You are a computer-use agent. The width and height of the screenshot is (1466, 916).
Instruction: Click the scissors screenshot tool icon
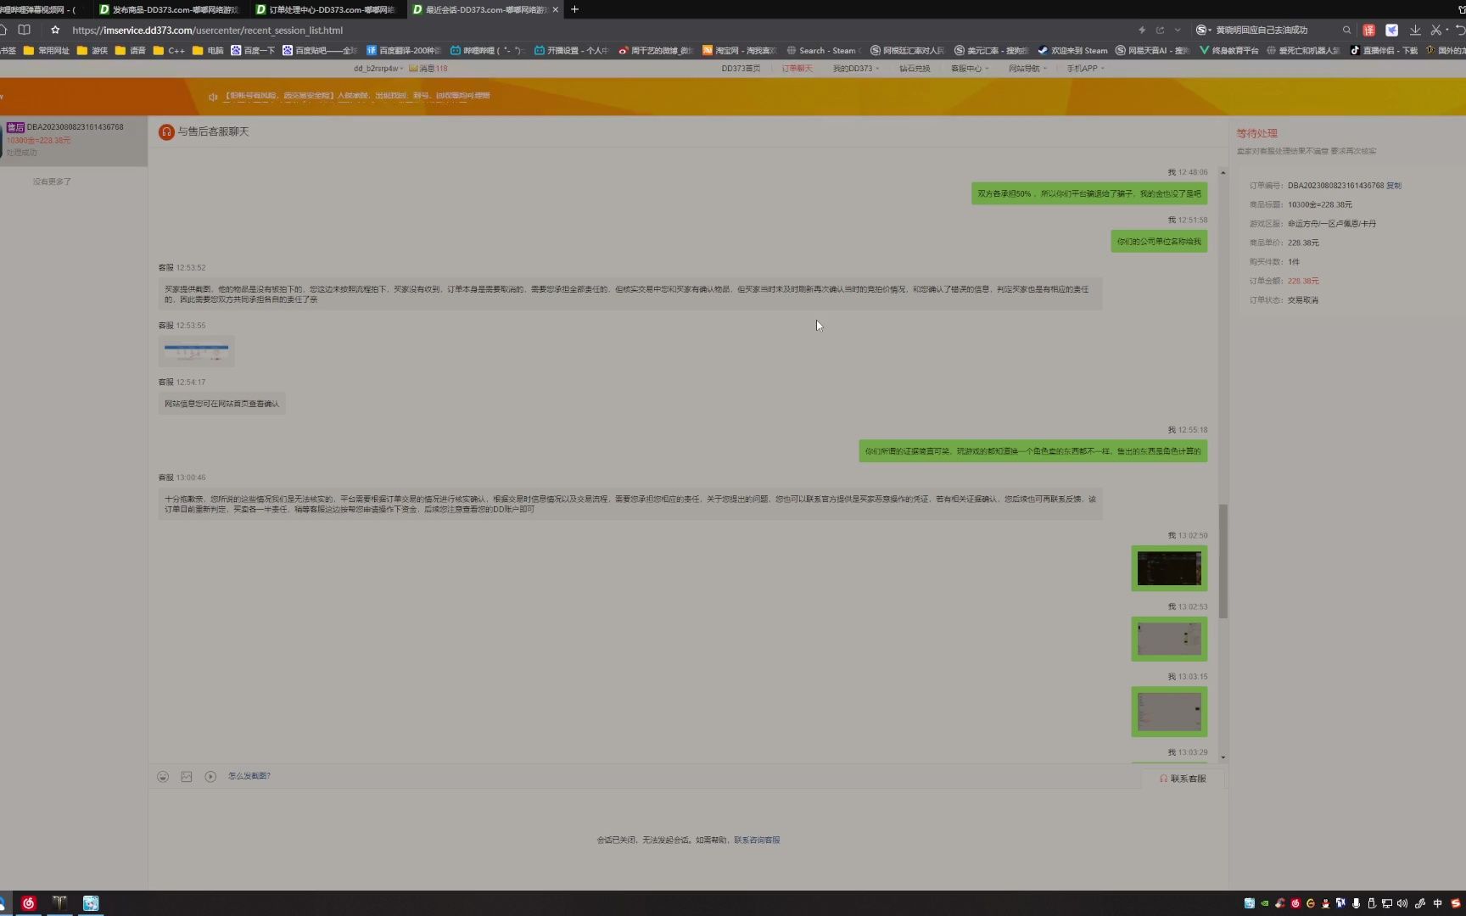pyautogui.click(x=1435, y=30)
